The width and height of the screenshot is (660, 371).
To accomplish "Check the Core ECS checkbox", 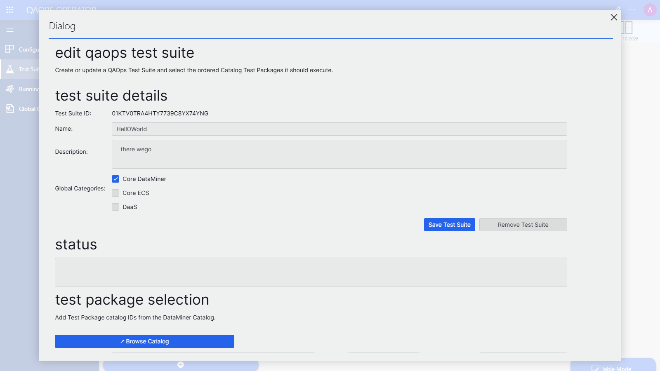I will point(115,193).
